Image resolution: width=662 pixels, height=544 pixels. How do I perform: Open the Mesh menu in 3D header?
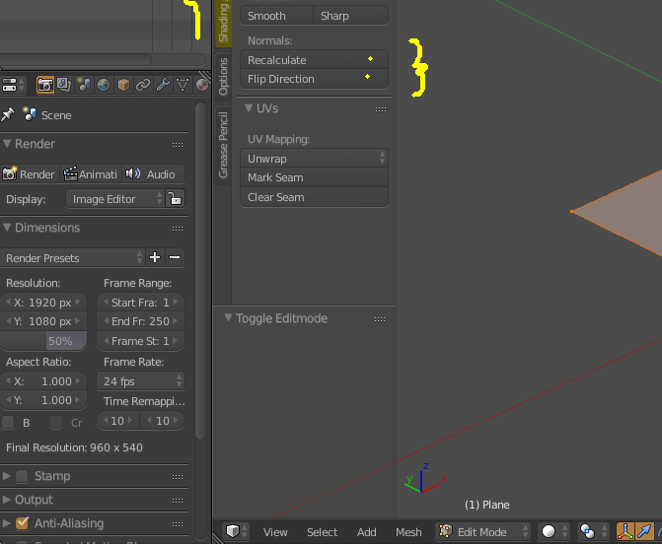pos(408,532)
